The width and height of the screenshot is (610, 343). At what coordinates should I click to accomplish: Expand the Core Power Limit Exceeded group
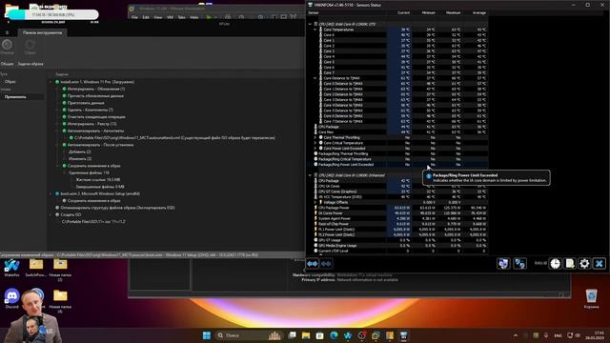pos(315,149)
